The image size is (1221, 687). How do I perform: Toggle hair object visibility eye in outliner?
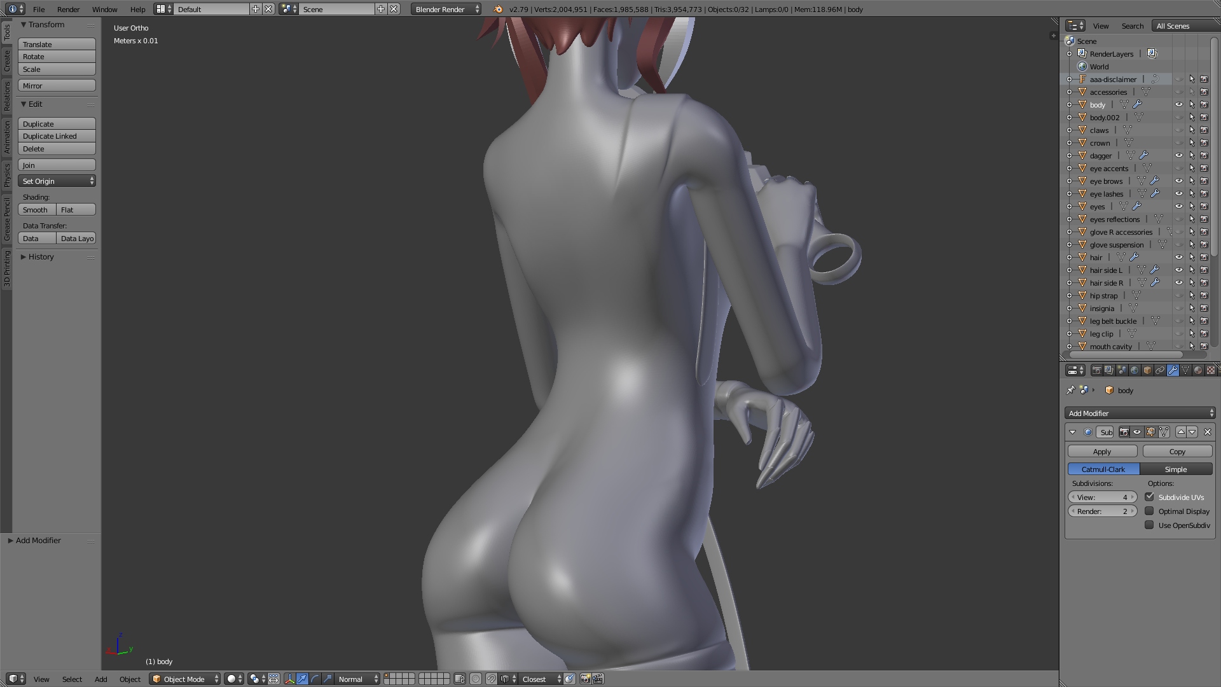pyautogui.click(x=1178, y=257)
